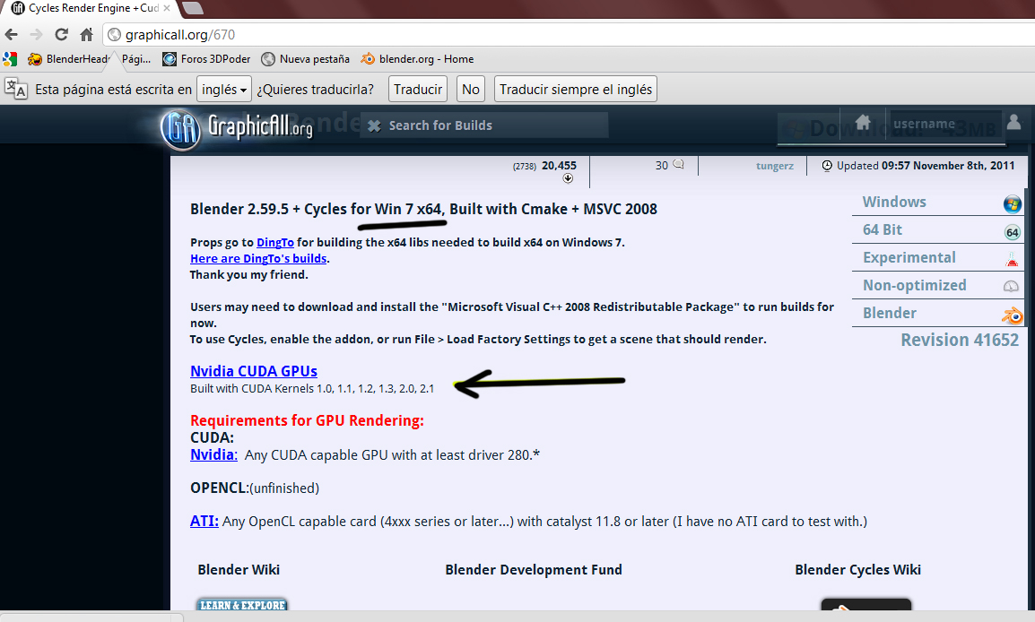This screenshot has height=622, width=1035.
Task: Click the Experimental flask icon
Action: coord(1012,259)
